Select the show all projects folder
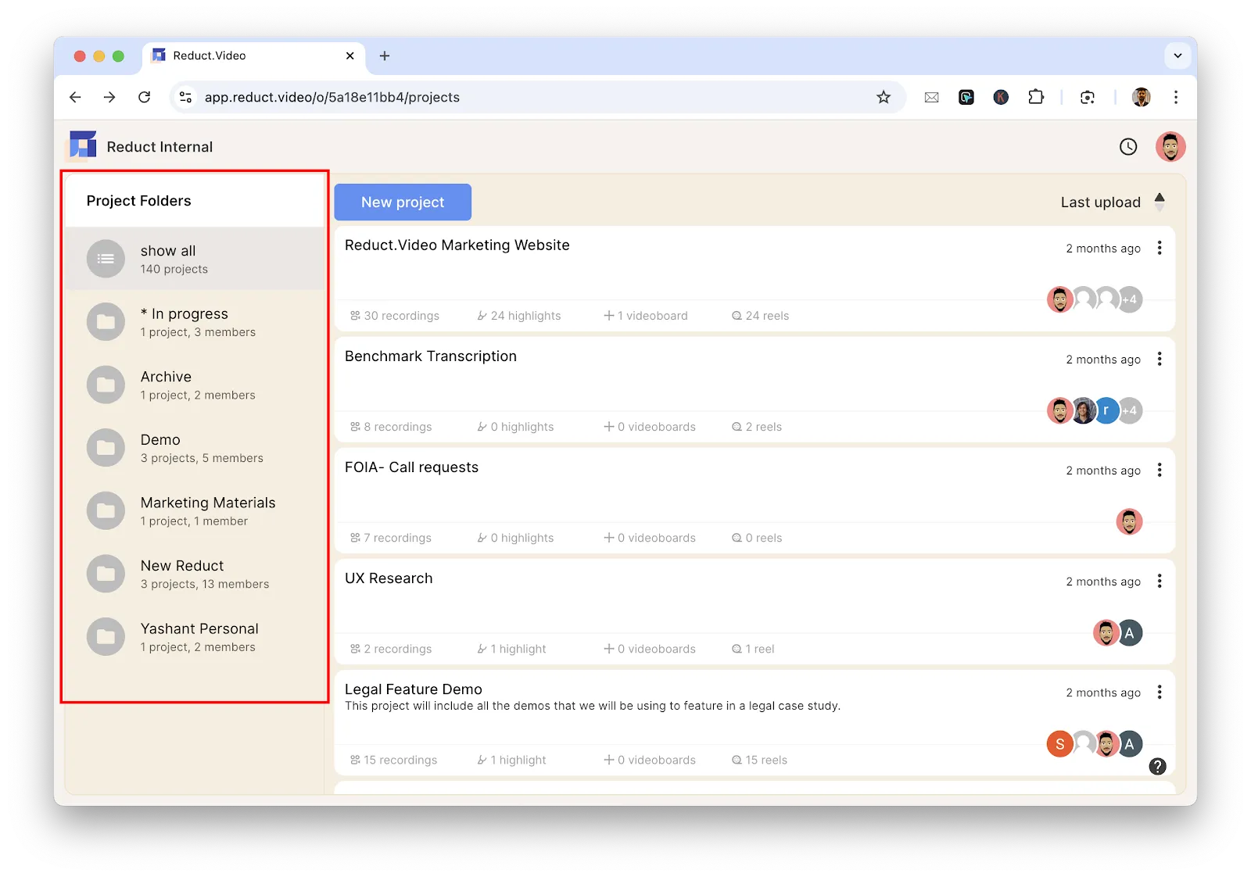1251x877 pixels. 195,259
